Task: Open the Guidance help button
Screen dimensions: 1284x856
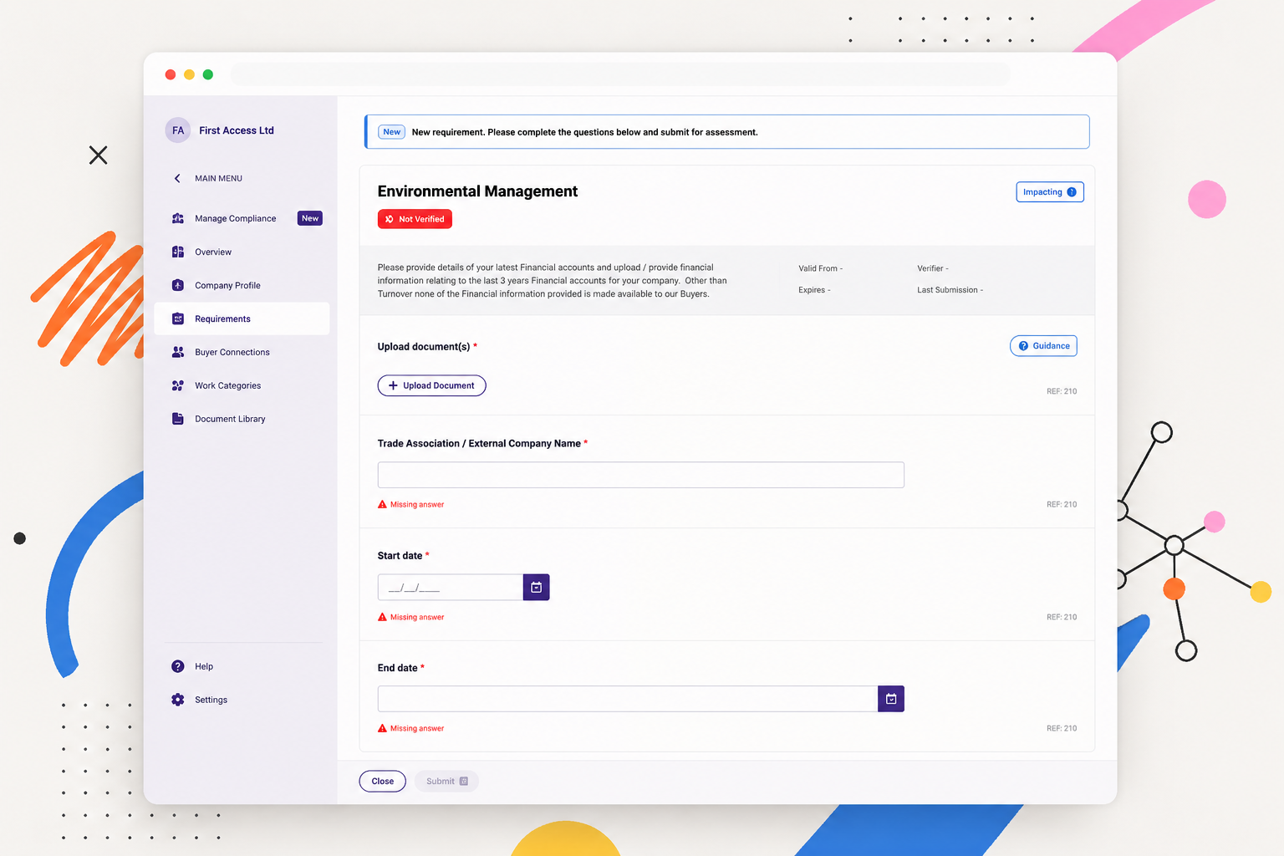Action: (x=1043, y=346)
